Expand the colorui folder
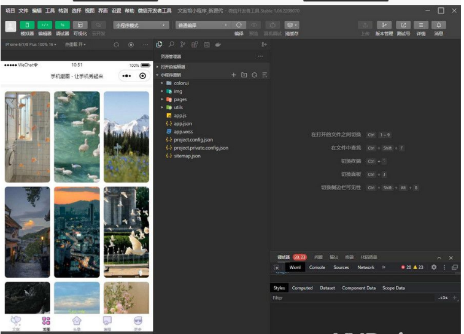The height and width of the screenshot is (334, 464). [x=181, y=83]
